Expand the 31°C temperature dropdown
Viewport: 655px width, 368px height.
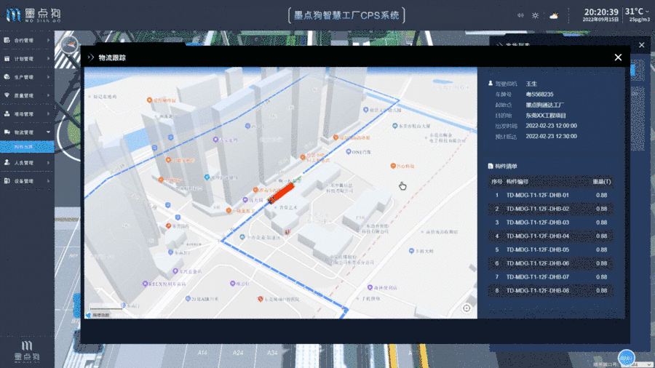pyautogui.click(x=648, y=12)
